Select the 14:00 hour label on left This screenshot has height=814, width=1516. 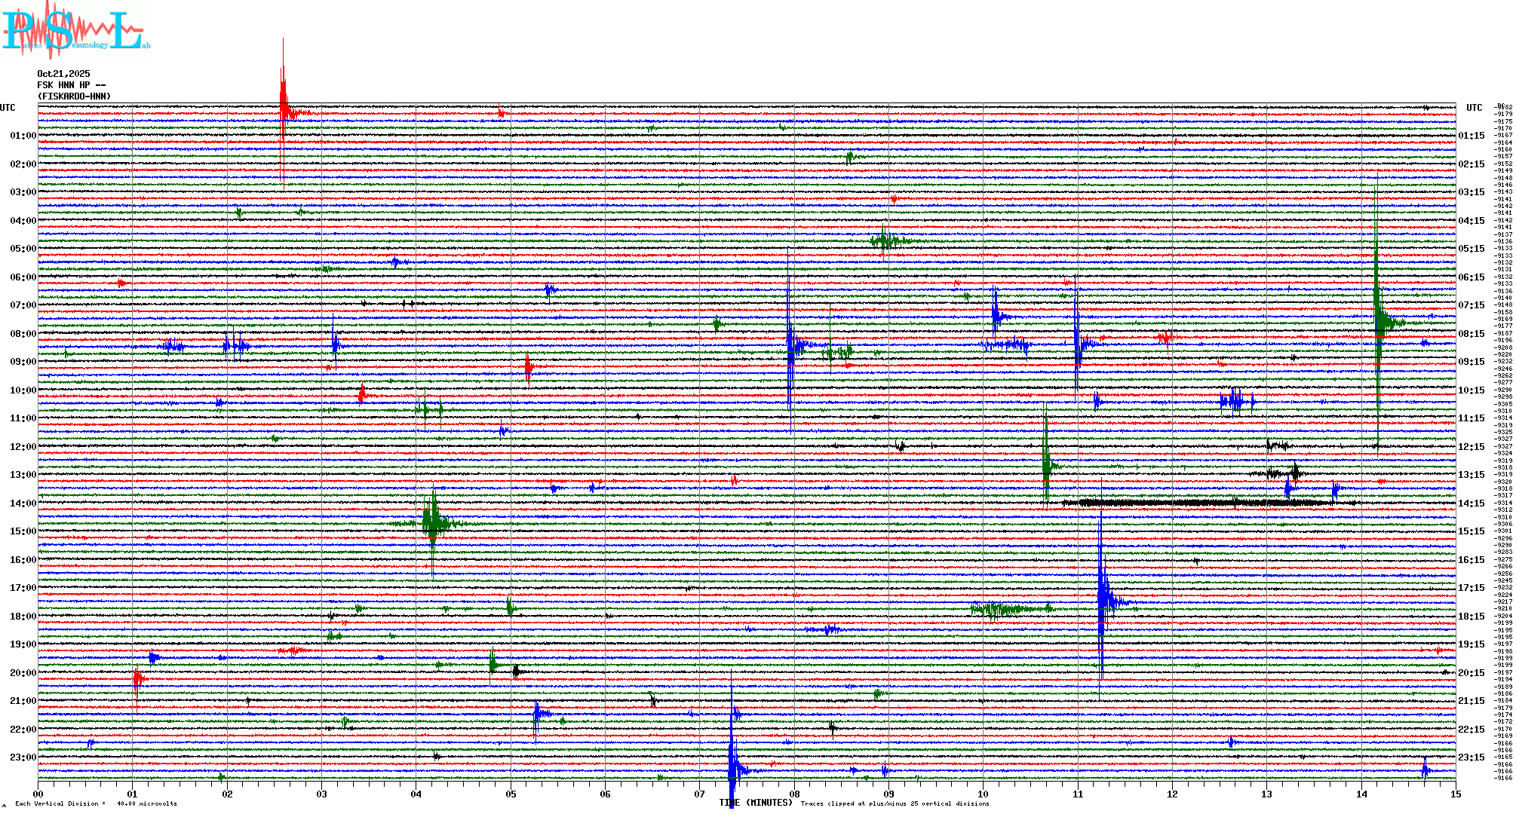pyautogui.click(x=23, y=503)
